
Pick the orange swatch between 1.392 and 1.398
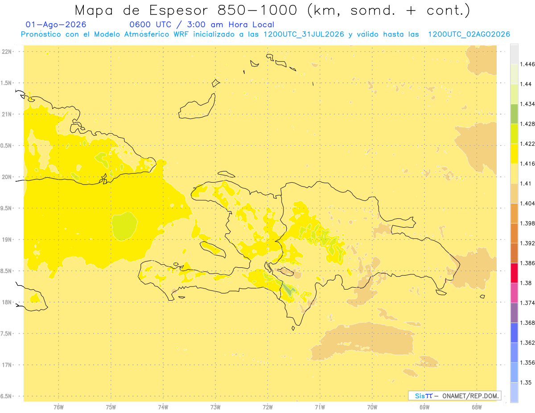coord(514,233)
